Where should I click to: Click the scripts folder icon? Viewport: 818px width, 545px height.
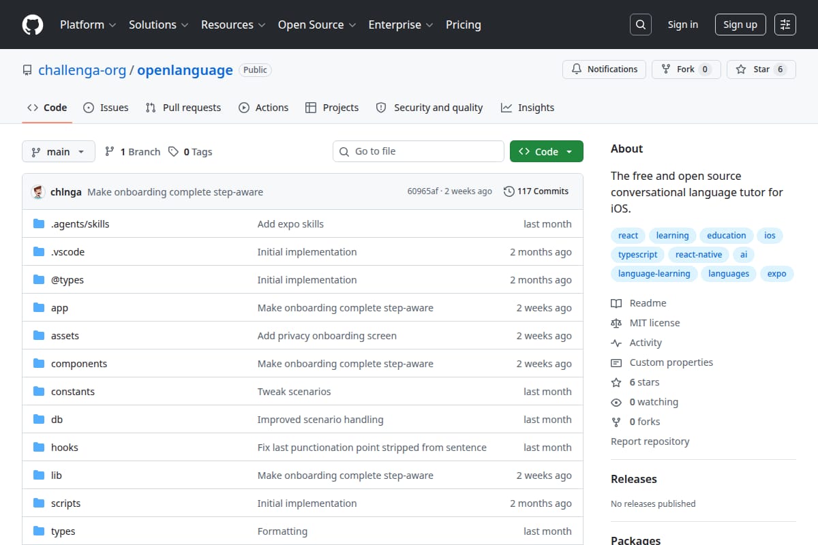pos(39,503)
